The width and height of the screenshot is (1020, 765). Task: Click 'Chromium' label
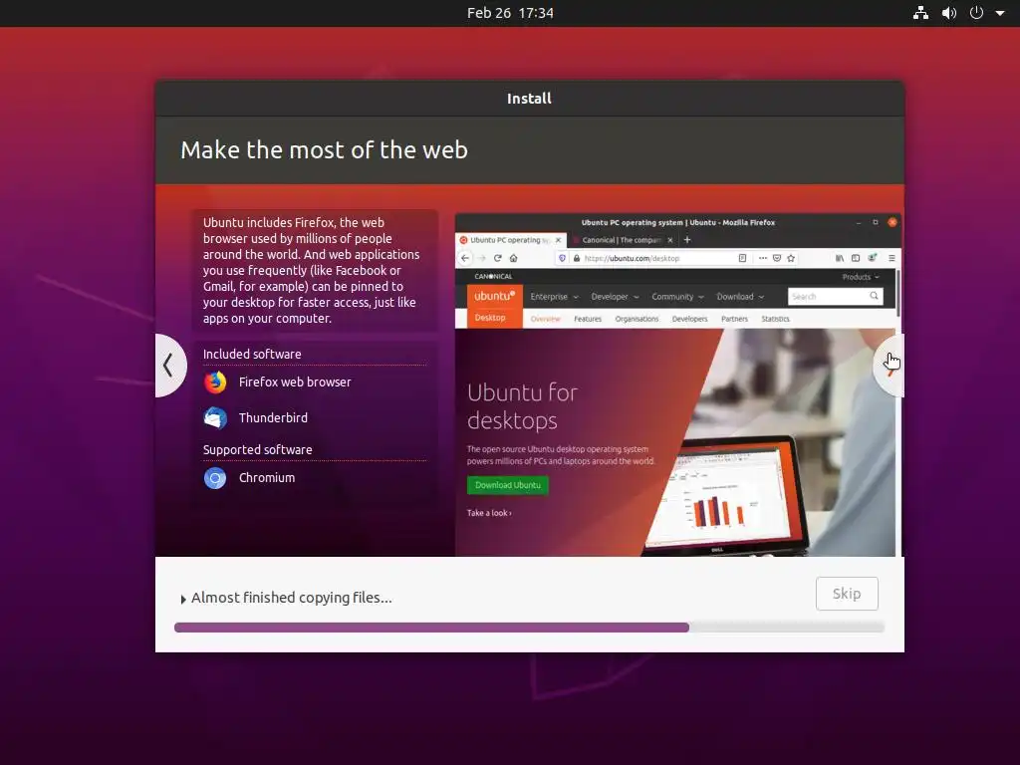(267, 477)
